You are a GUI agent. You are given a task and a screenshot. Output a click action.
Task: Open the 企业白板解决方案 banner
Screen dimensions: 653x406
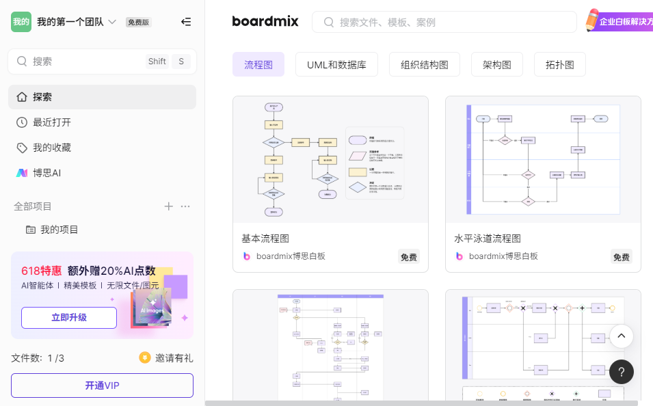(619, 22)
